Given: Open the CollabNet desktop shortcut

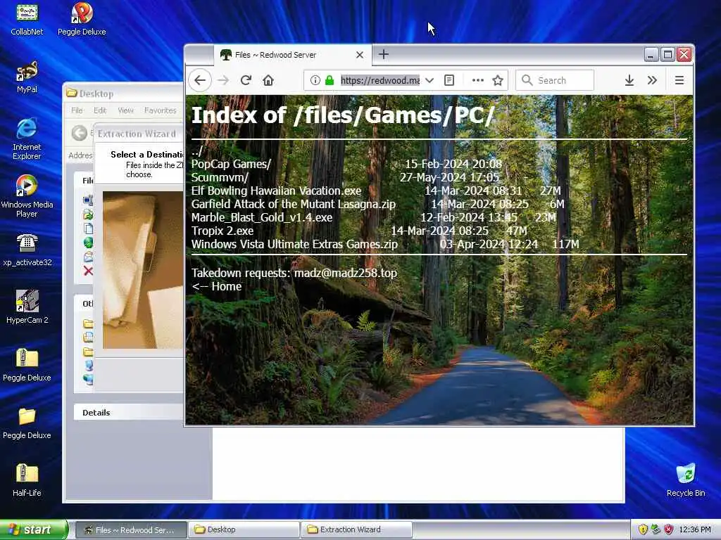Looking at the screenshot, I should [x=27, y=18].
